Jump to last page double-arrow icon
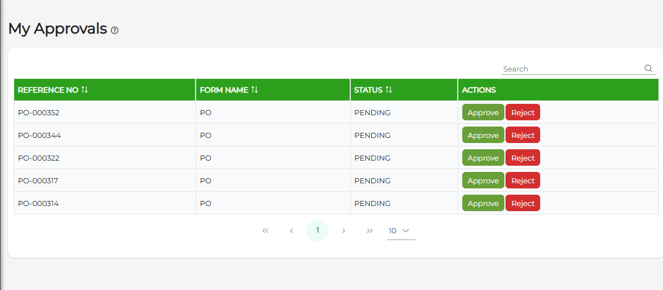Screen dimensions: 663x290 [x=370, y=230]
